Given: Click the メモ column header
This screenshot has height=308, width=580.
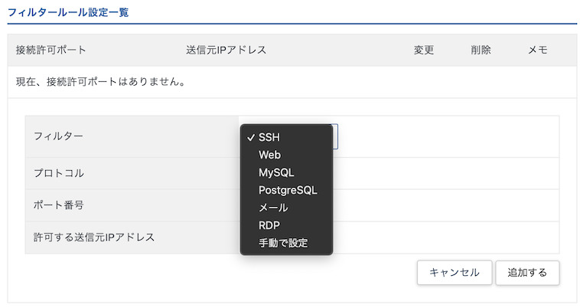Looking at the screenshot, I should (x=537, y=50).
